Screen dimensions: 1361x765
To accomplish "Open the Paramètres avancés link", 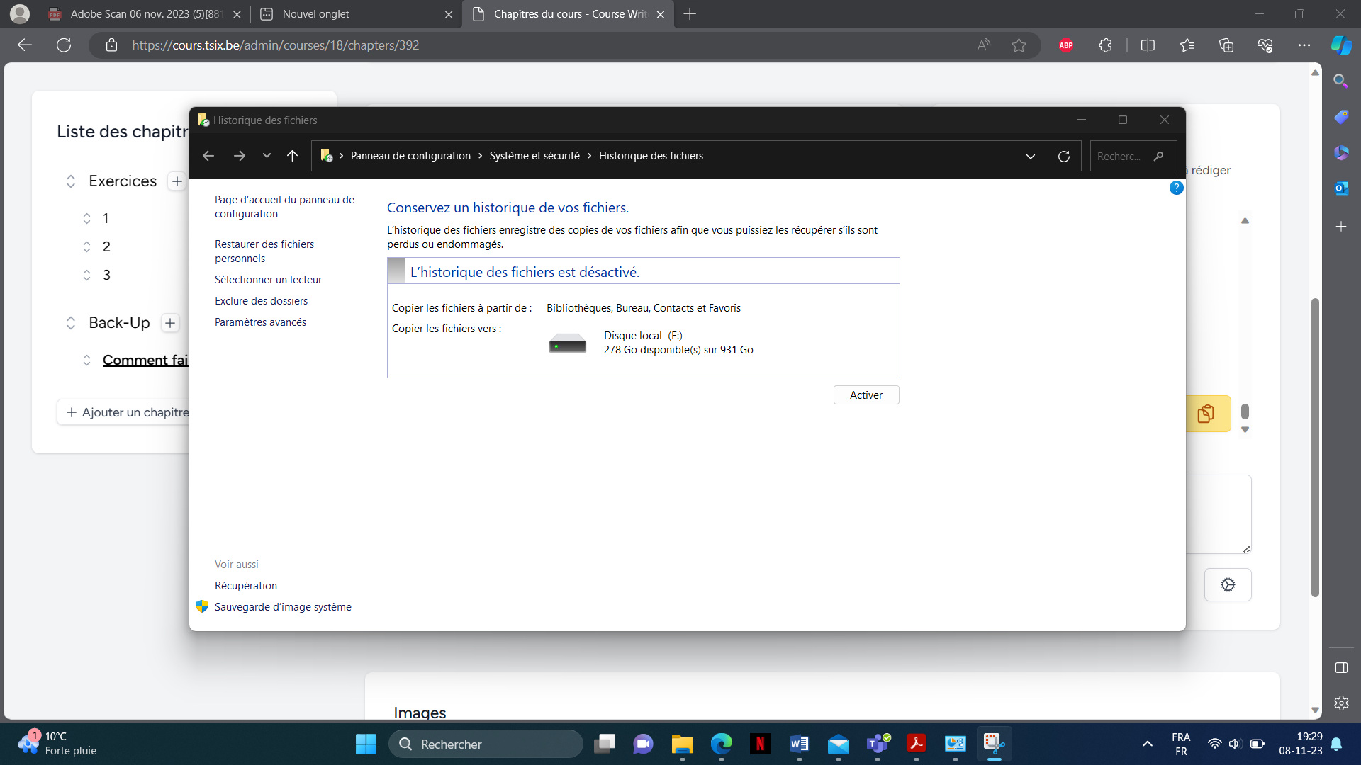I will 260,322.
